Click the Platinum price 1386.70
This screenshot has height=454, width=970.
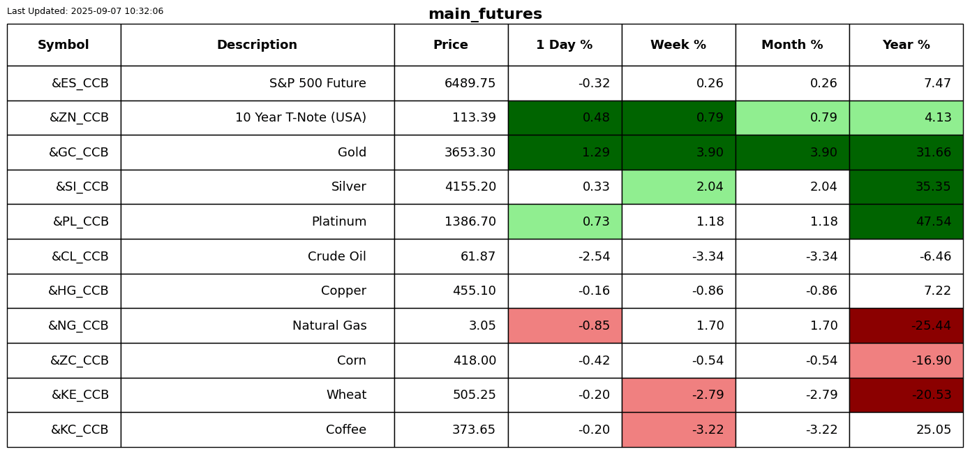click(470, 221)
